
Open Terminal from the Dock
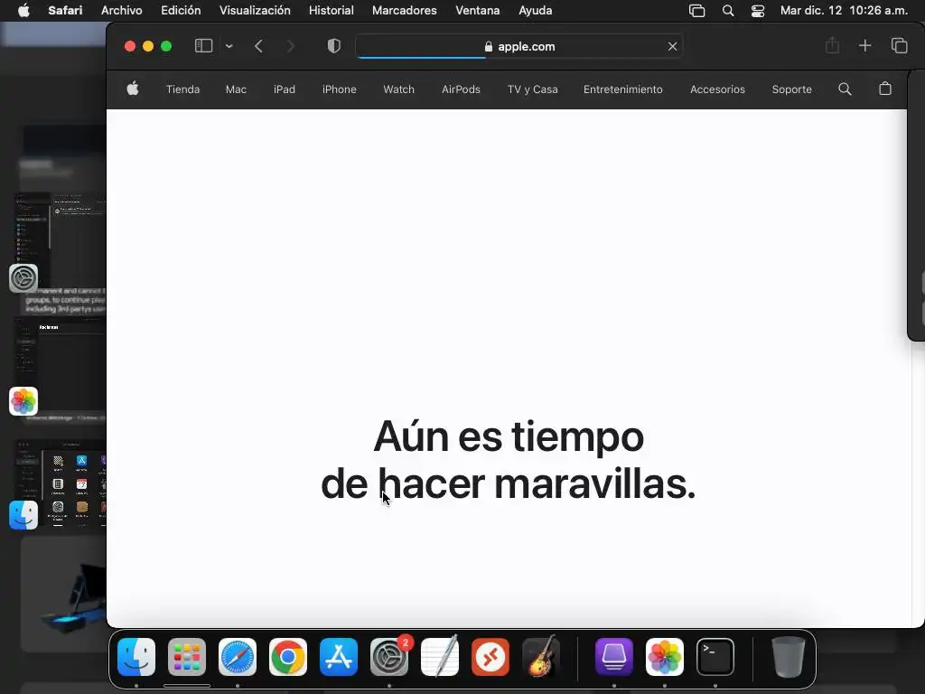pyautogui.click(x=715, y=657)
